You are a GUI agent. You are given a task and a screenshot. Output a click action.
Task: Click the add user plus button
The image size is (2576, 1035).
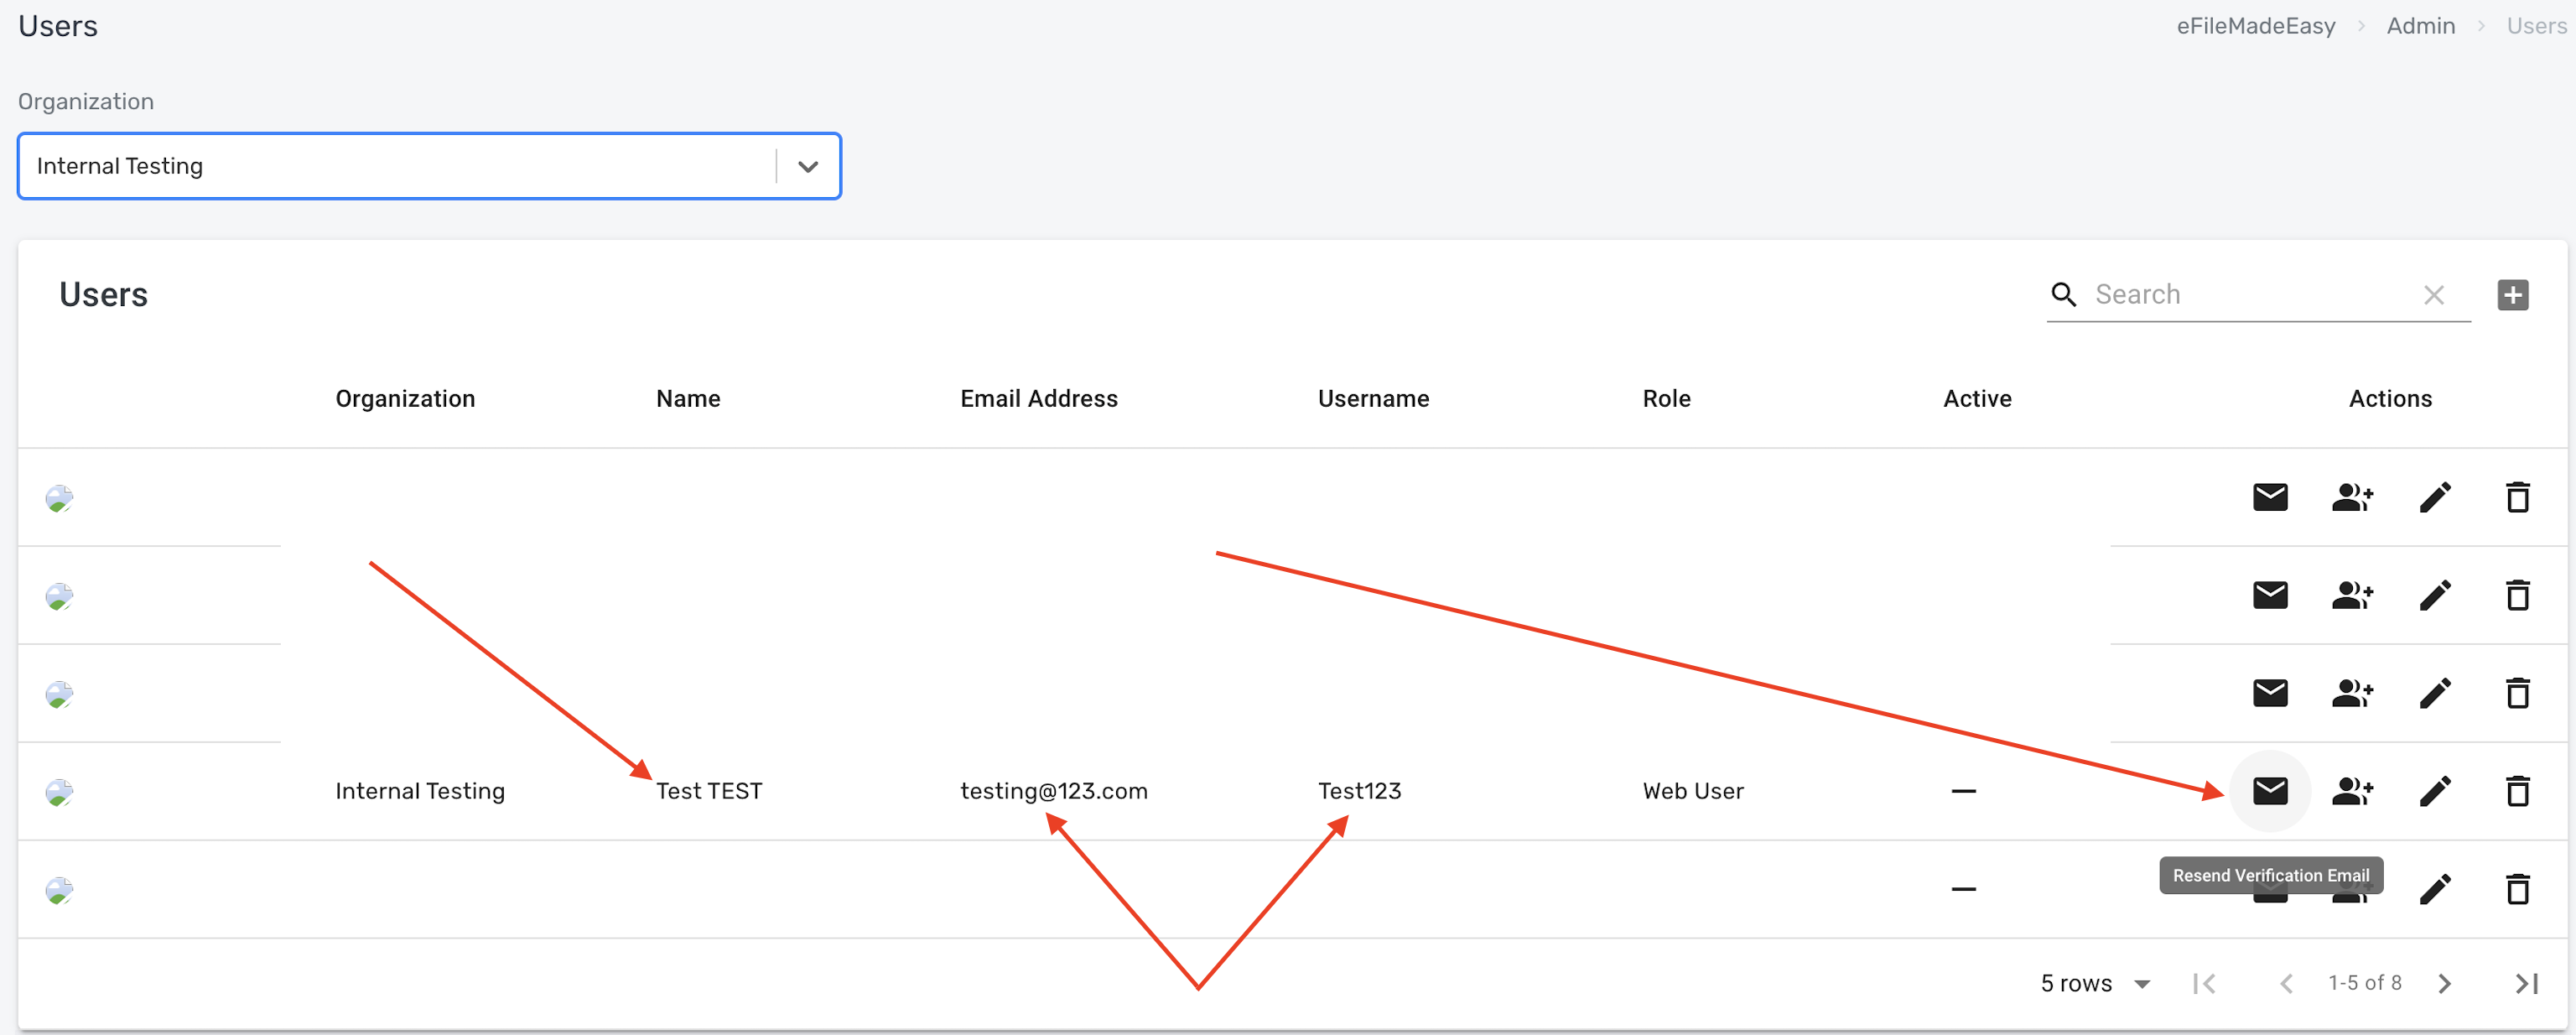2512,295
